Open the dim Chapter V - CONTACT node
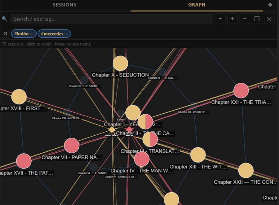 coord(121,171)
